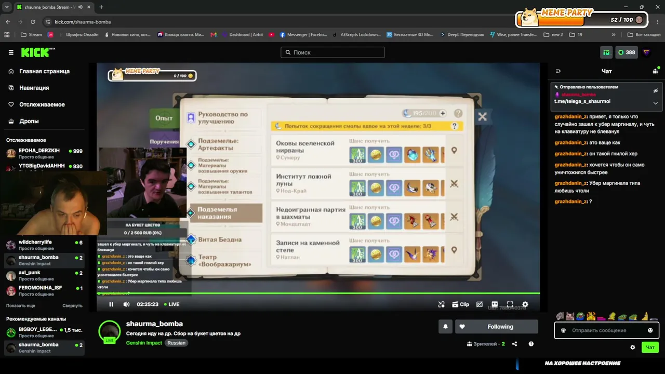
Task: Open BIGBOY_LEGE... recommended channel
Action: coord(44,332)
